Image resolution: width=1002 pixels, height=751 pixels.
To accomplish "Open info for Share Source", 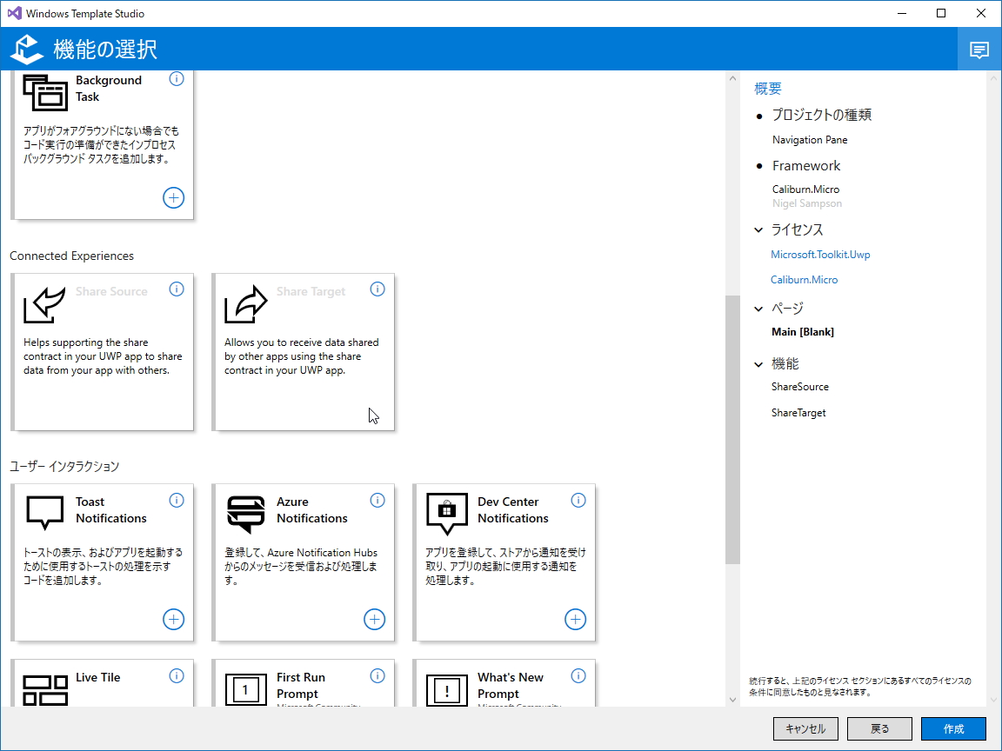I will 177,289.
